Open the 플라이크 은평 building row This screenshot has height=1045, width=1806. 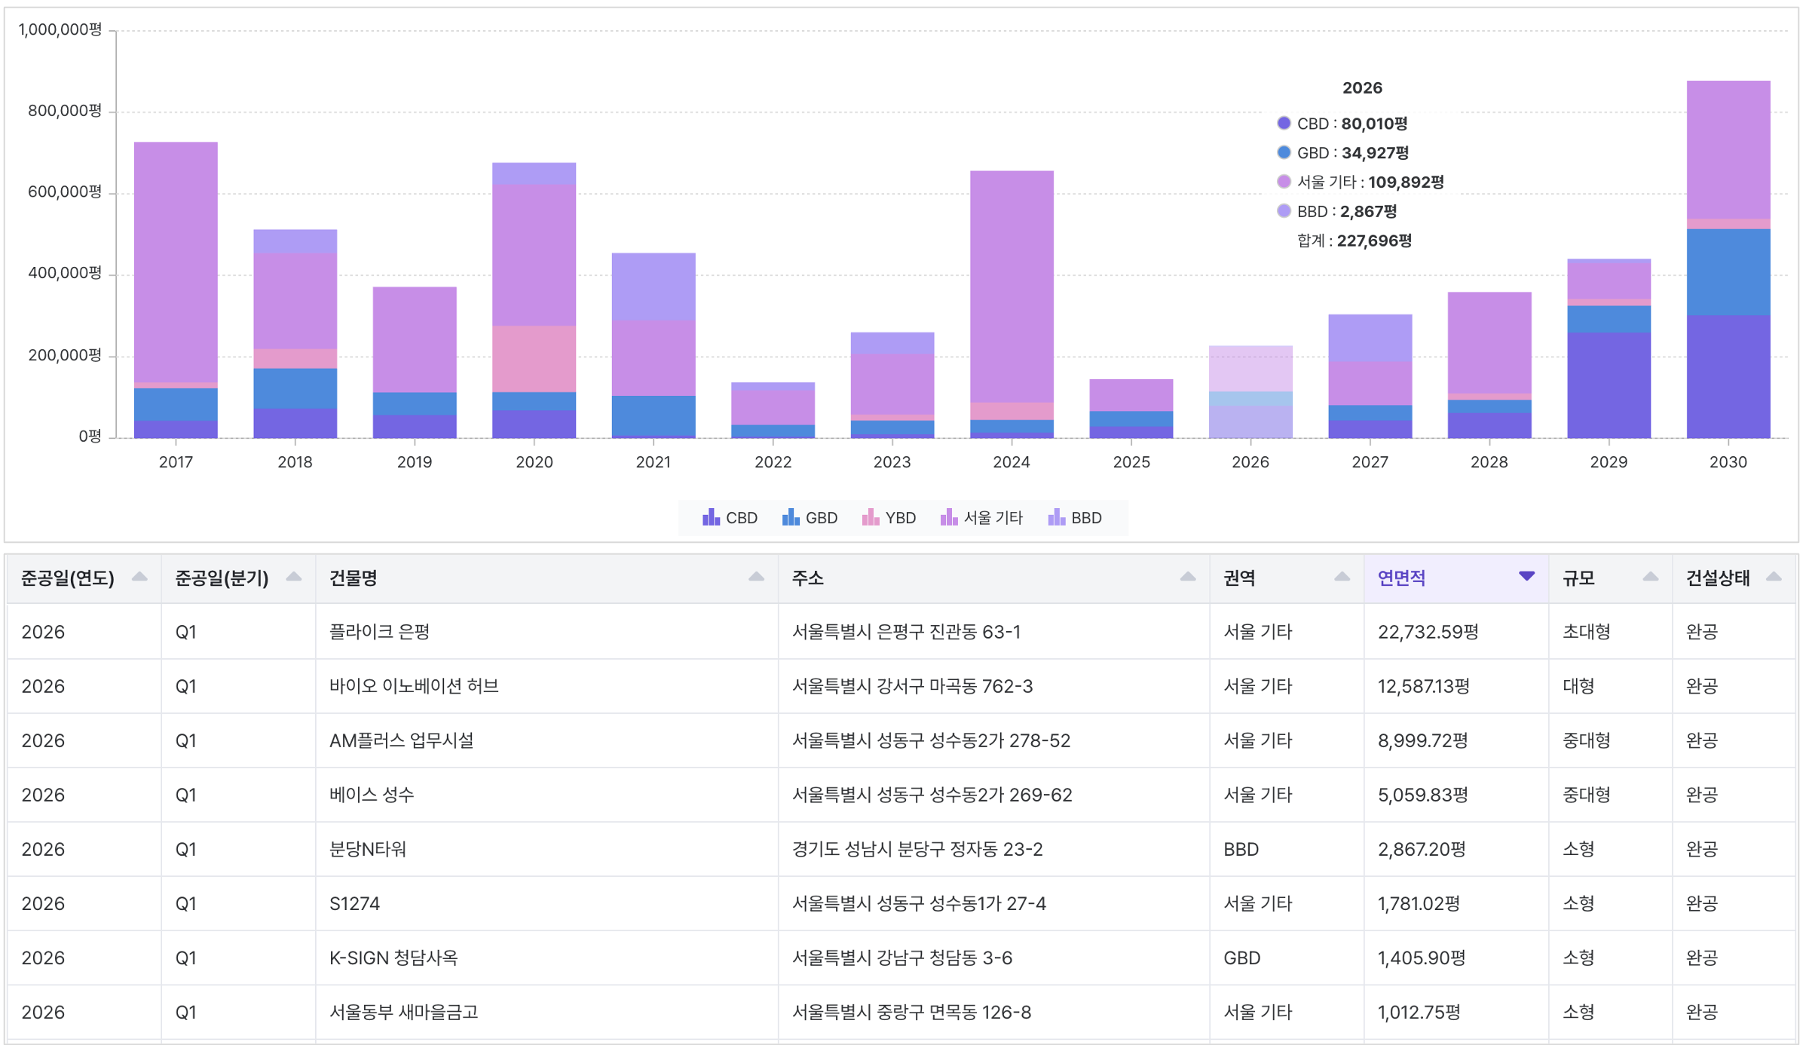click(x=901, y=632)
